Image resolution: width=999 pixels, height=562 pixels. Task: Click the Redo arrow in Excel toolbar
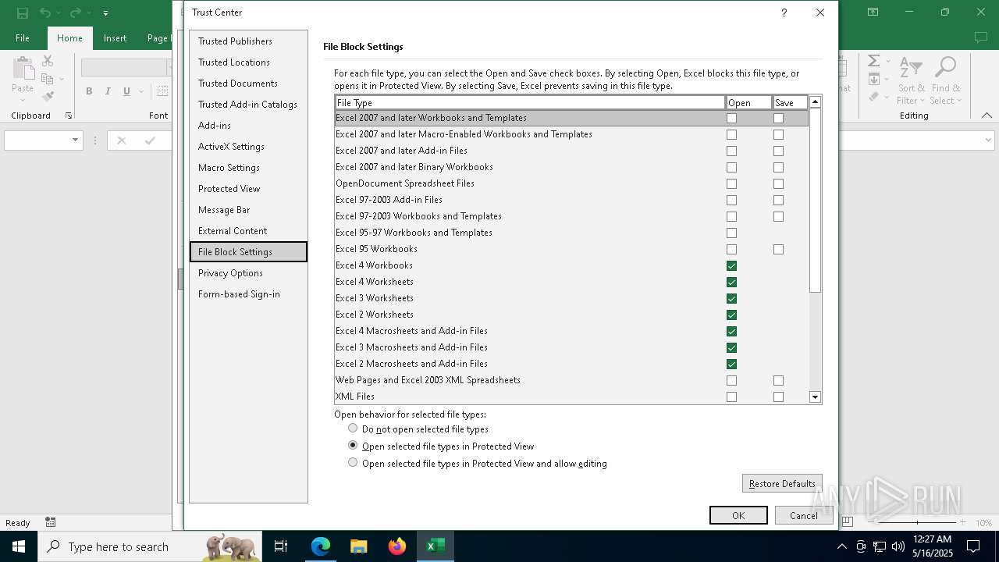[75, 12]
